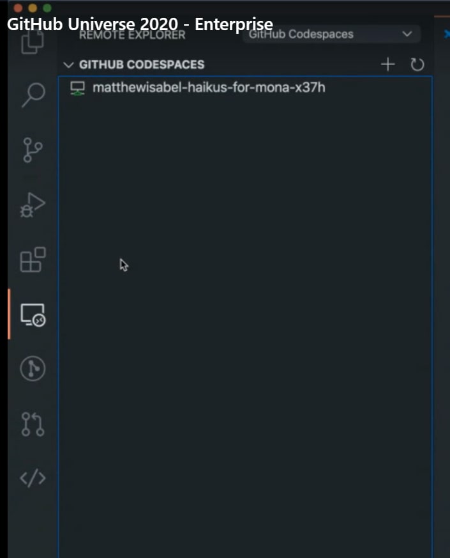The width and height of the screenshot is (450, 558).
Task: Click the GITHUB CODESPACES section header
Action: pyautogui.click(x=142, y=65)
